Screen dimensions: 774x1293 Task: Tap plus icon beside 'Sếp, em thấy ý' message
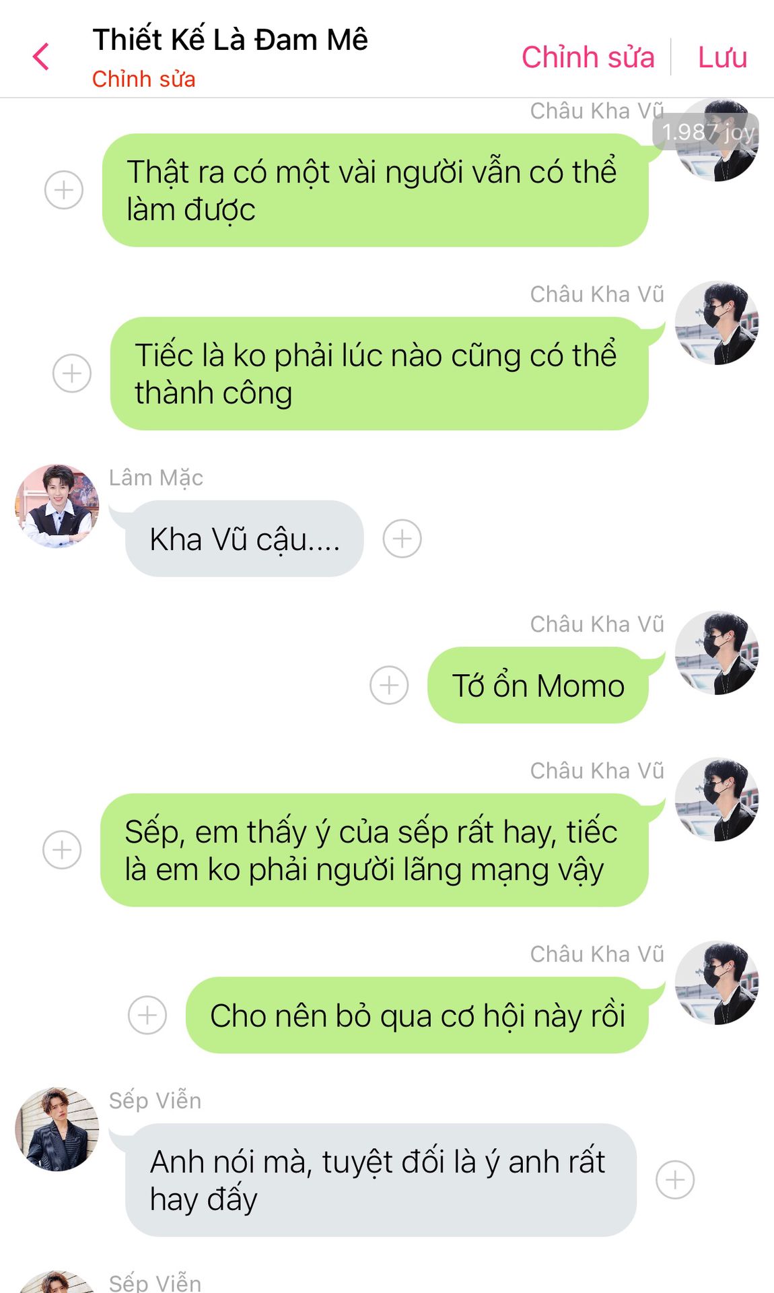62,850
